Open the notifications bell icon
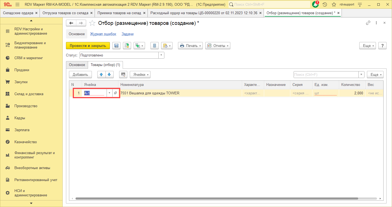Image resolution: width=392 pixels, height=207 pixels. pos(315,5)
